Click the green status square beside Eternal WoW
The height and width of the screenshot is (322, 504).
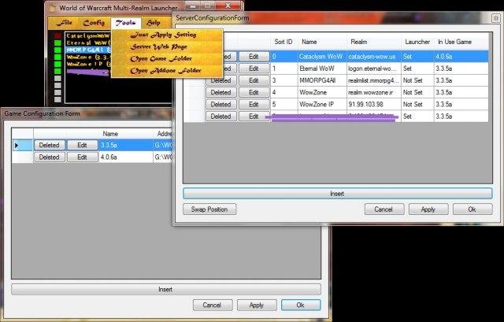57,43
